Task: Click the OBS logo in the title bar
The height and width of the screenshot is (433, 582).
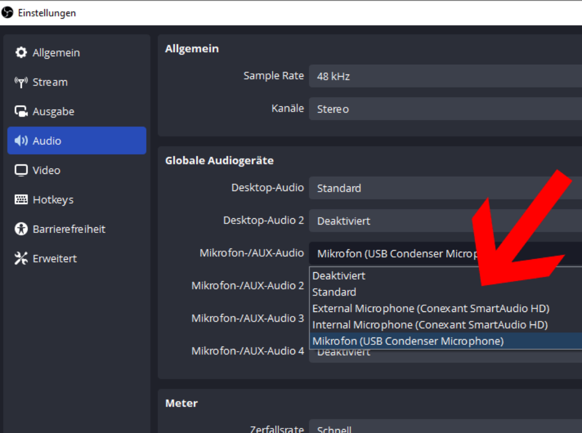Action: [8, 13]
